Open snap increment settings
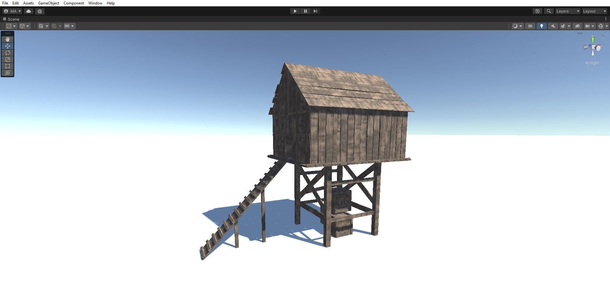 pos(67,26)
